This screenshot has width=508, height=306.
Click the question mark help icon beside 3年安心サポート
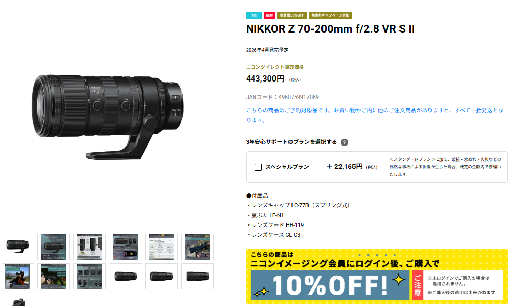tap(344, 142)
